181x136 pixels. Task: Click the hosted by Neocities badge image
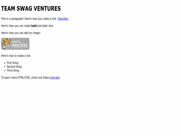pos(15,44)
